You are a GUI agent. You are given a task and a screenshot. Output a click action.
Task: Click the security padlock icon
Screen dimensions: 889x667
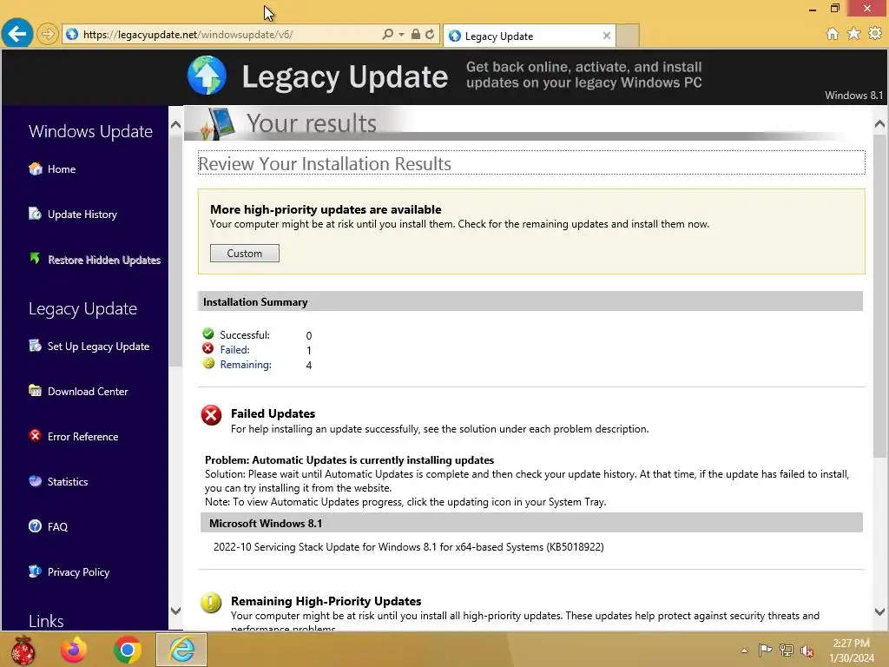[416, 34]
